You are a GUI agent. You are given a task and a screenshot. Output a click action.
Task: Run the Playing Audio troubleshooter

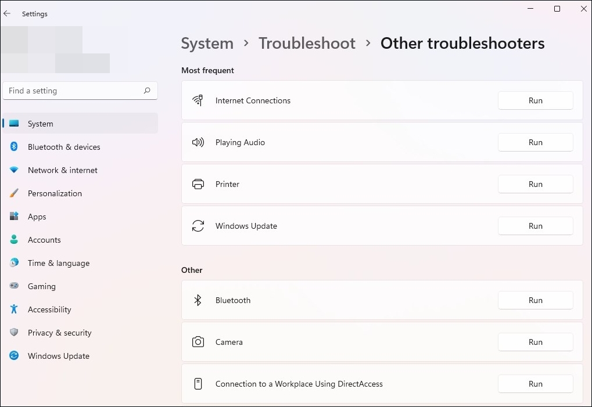pos(535,142)
